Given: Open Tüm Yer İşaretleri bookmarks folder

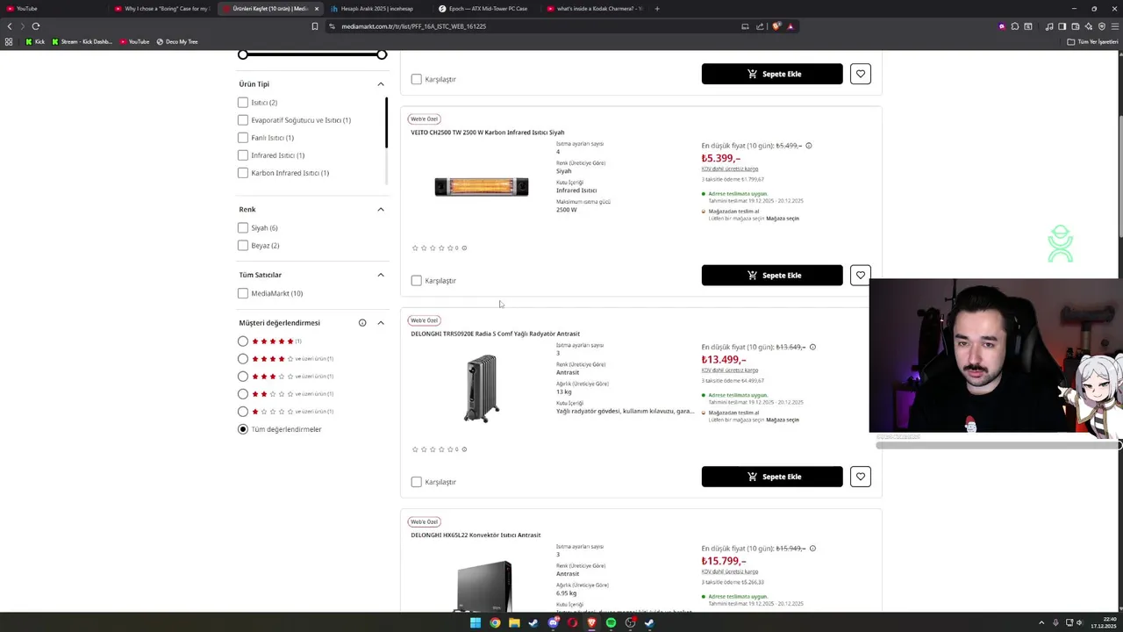Looking at the screenshot, I should [x=1092, y=41].
